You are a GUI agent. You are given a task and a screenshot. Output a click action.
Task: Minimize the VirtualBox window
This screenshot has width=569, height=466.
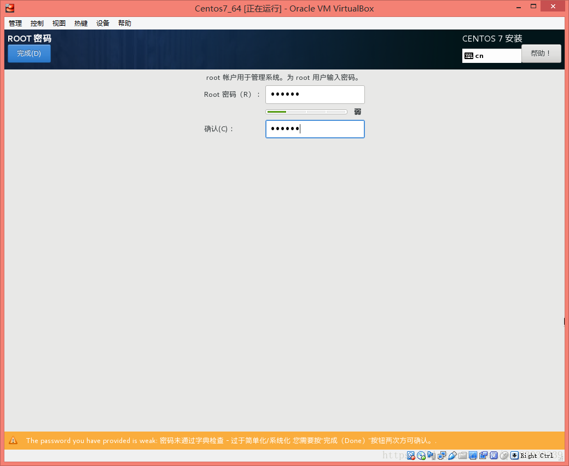pyautogui.click(x=519, y=7)
